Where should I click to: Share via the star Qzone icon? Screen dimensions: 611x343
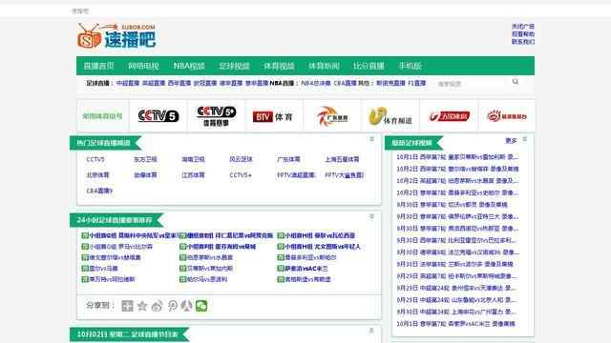(142, 306)
